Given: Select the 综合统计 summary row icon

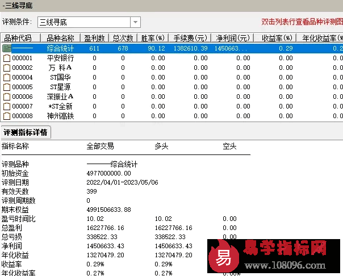Looking at the screenshot, I should point(7,48).
